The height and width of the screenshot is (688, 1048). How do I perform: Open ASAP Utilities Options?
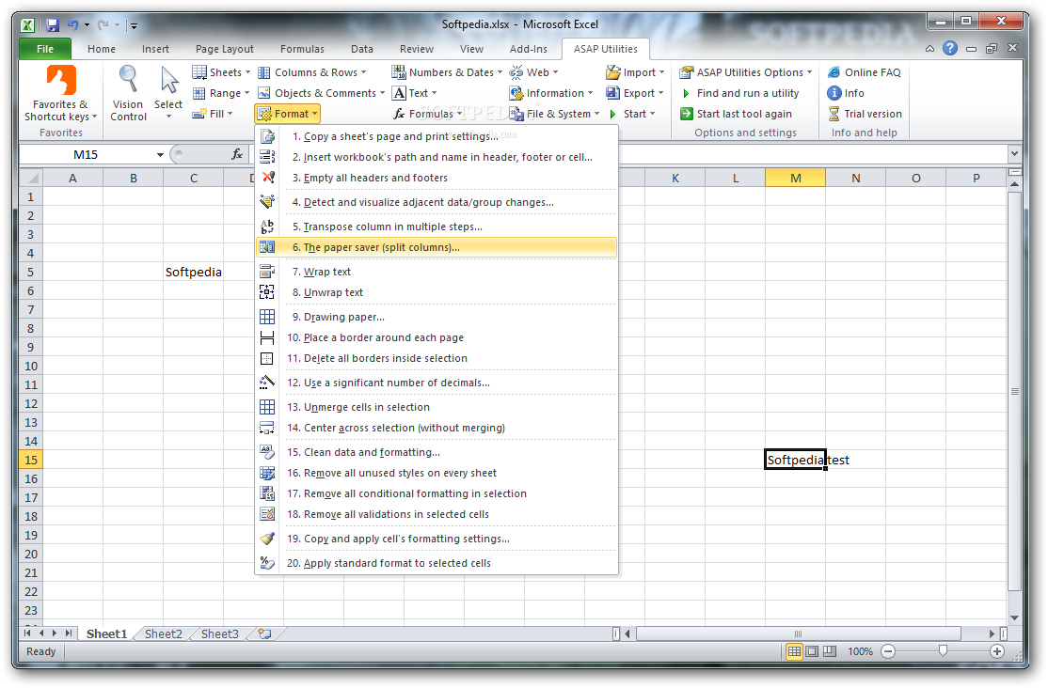(746, 72)
